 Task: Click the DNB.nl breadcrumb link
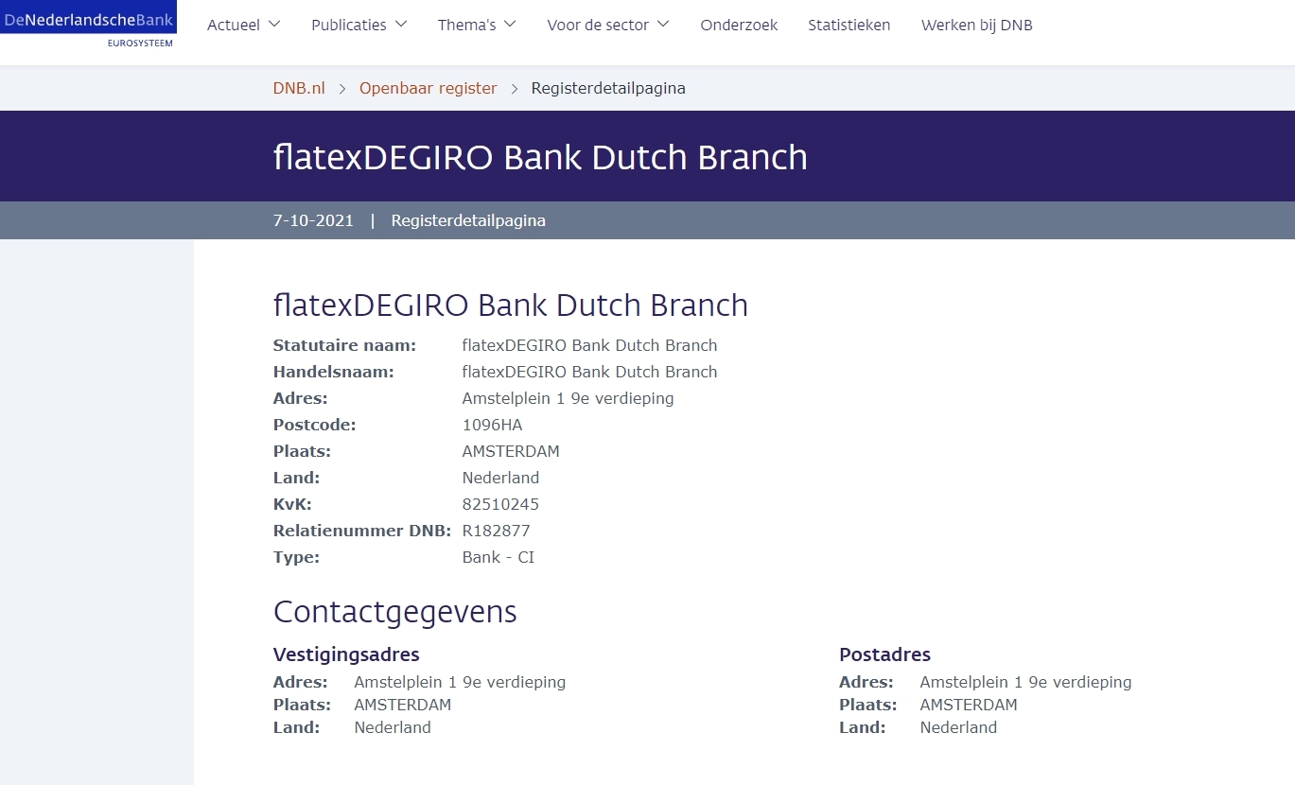point(299,88)
